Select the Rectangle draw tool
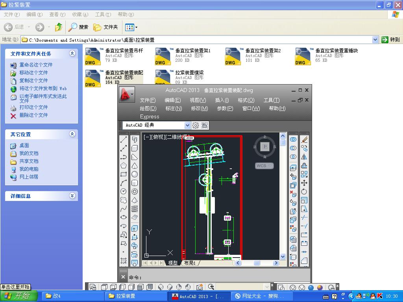 (124, 174)
